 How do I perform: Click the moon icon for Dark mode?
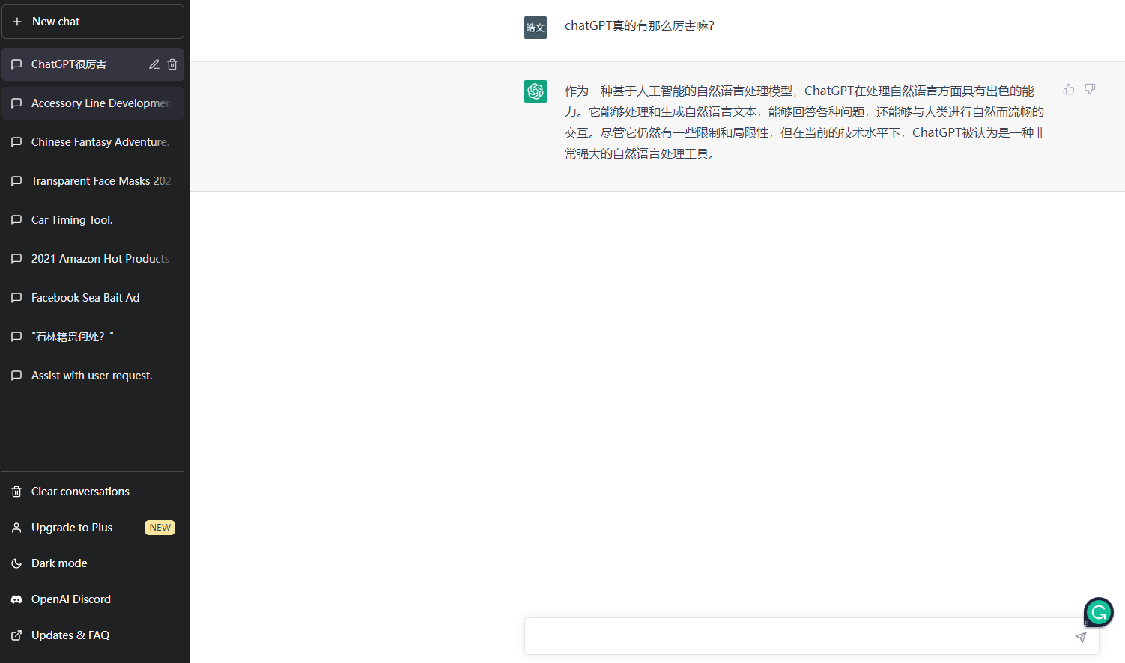(x=16, y=563)
